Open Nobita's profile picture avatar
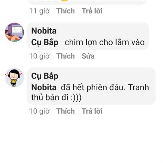Image resolution: width=163 pixels, height=163 pixels. pyautogui.click(x=14, y=32)
